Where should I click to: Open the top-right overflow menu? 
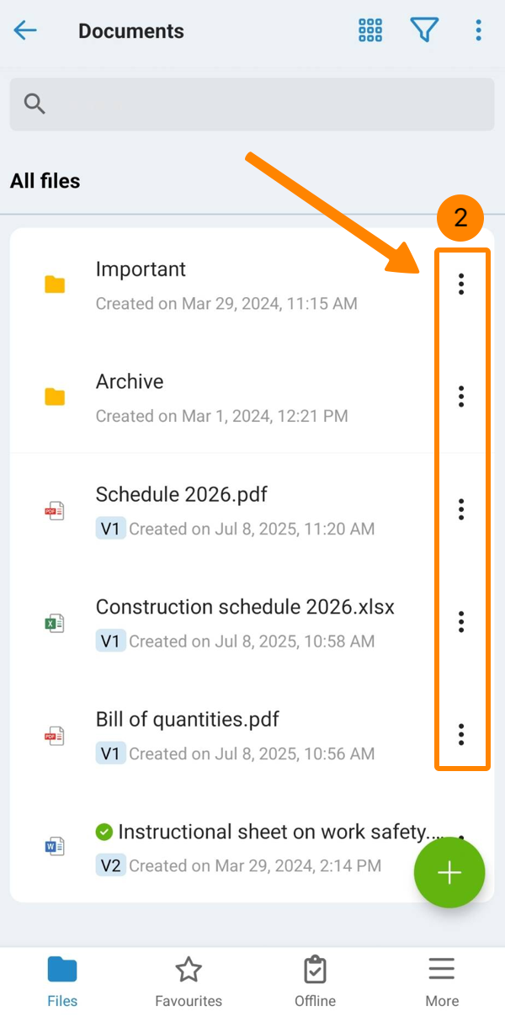pos(478,31)
